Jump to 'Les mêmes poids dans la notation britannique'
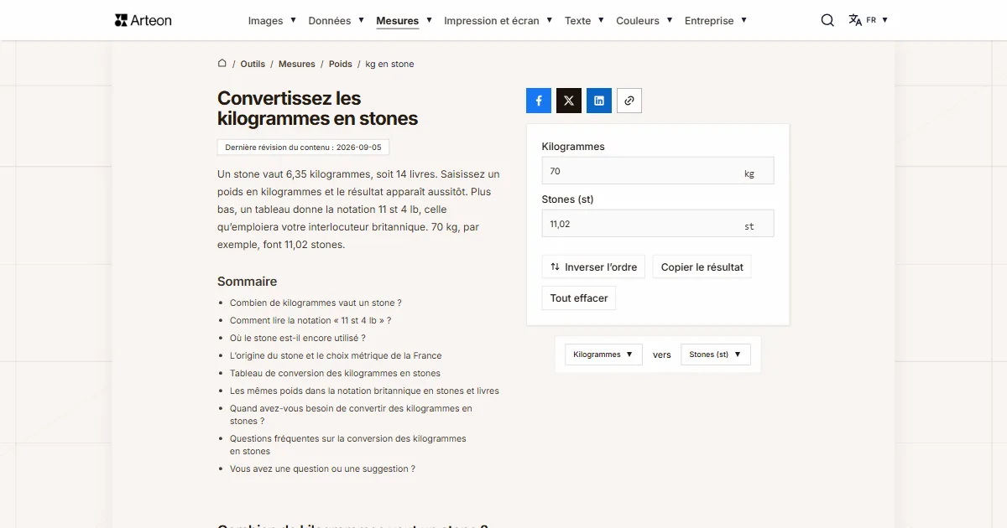 point(364,391)
